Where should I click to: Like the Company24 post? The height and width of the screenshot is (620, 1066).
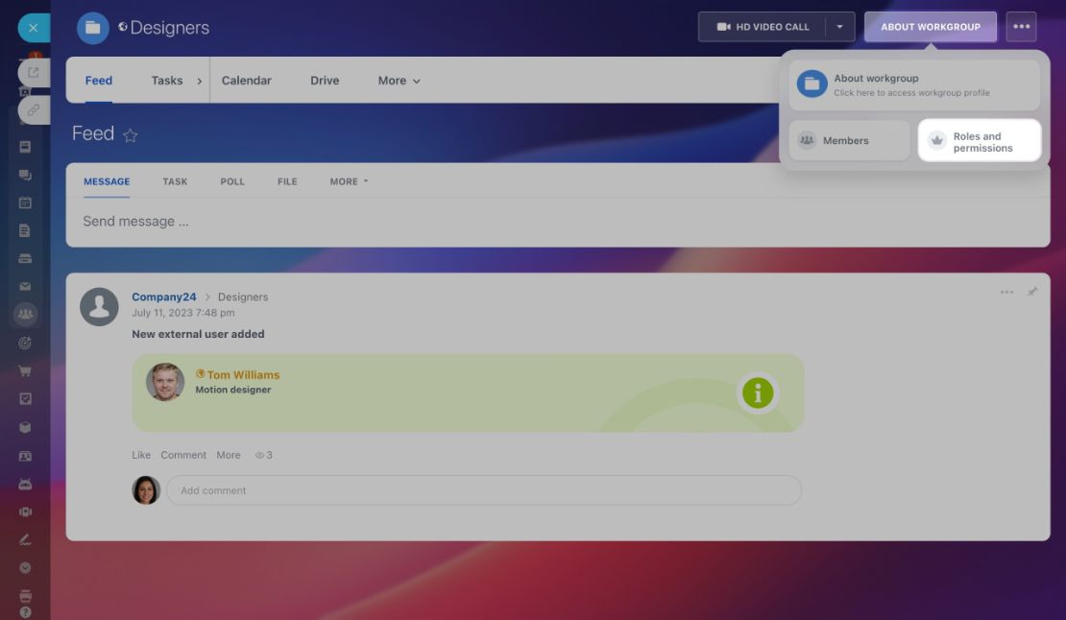pyautogui.click(x=141, y=455)
